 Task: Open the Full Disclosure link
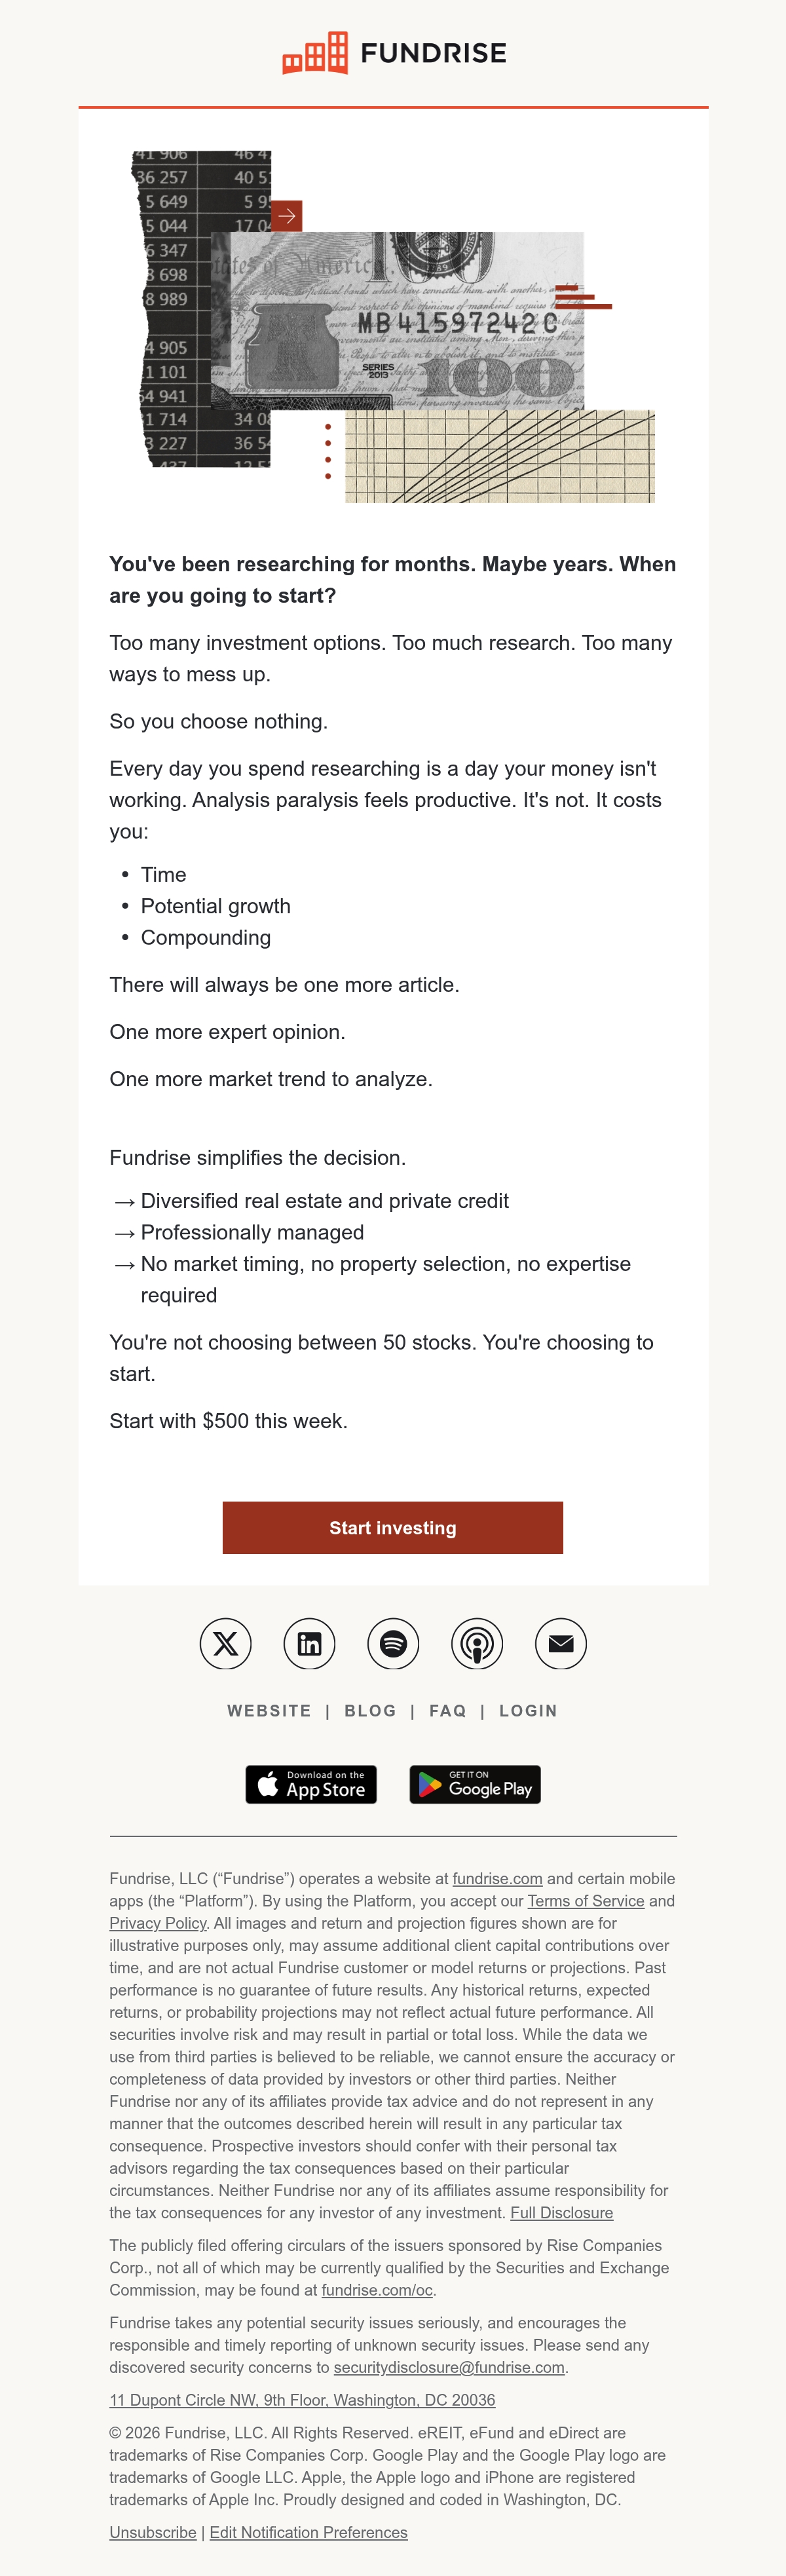(x=562, y=2213)
